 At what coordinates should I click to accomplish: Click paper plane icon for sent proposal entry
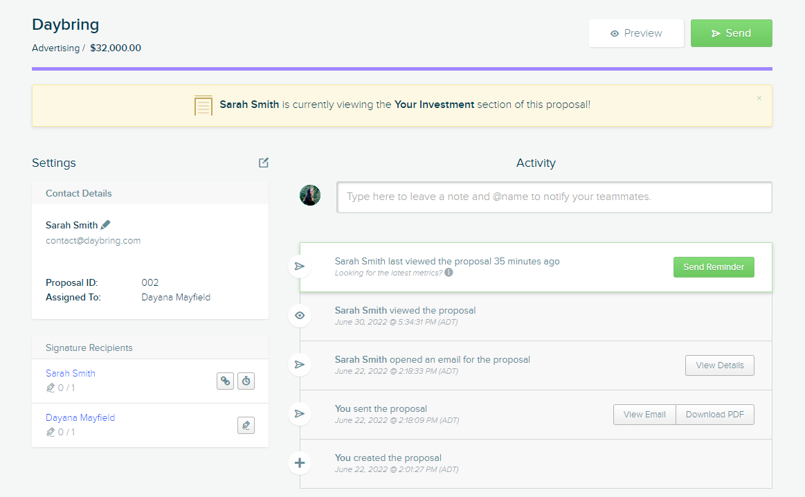click(x=300, y=414)
